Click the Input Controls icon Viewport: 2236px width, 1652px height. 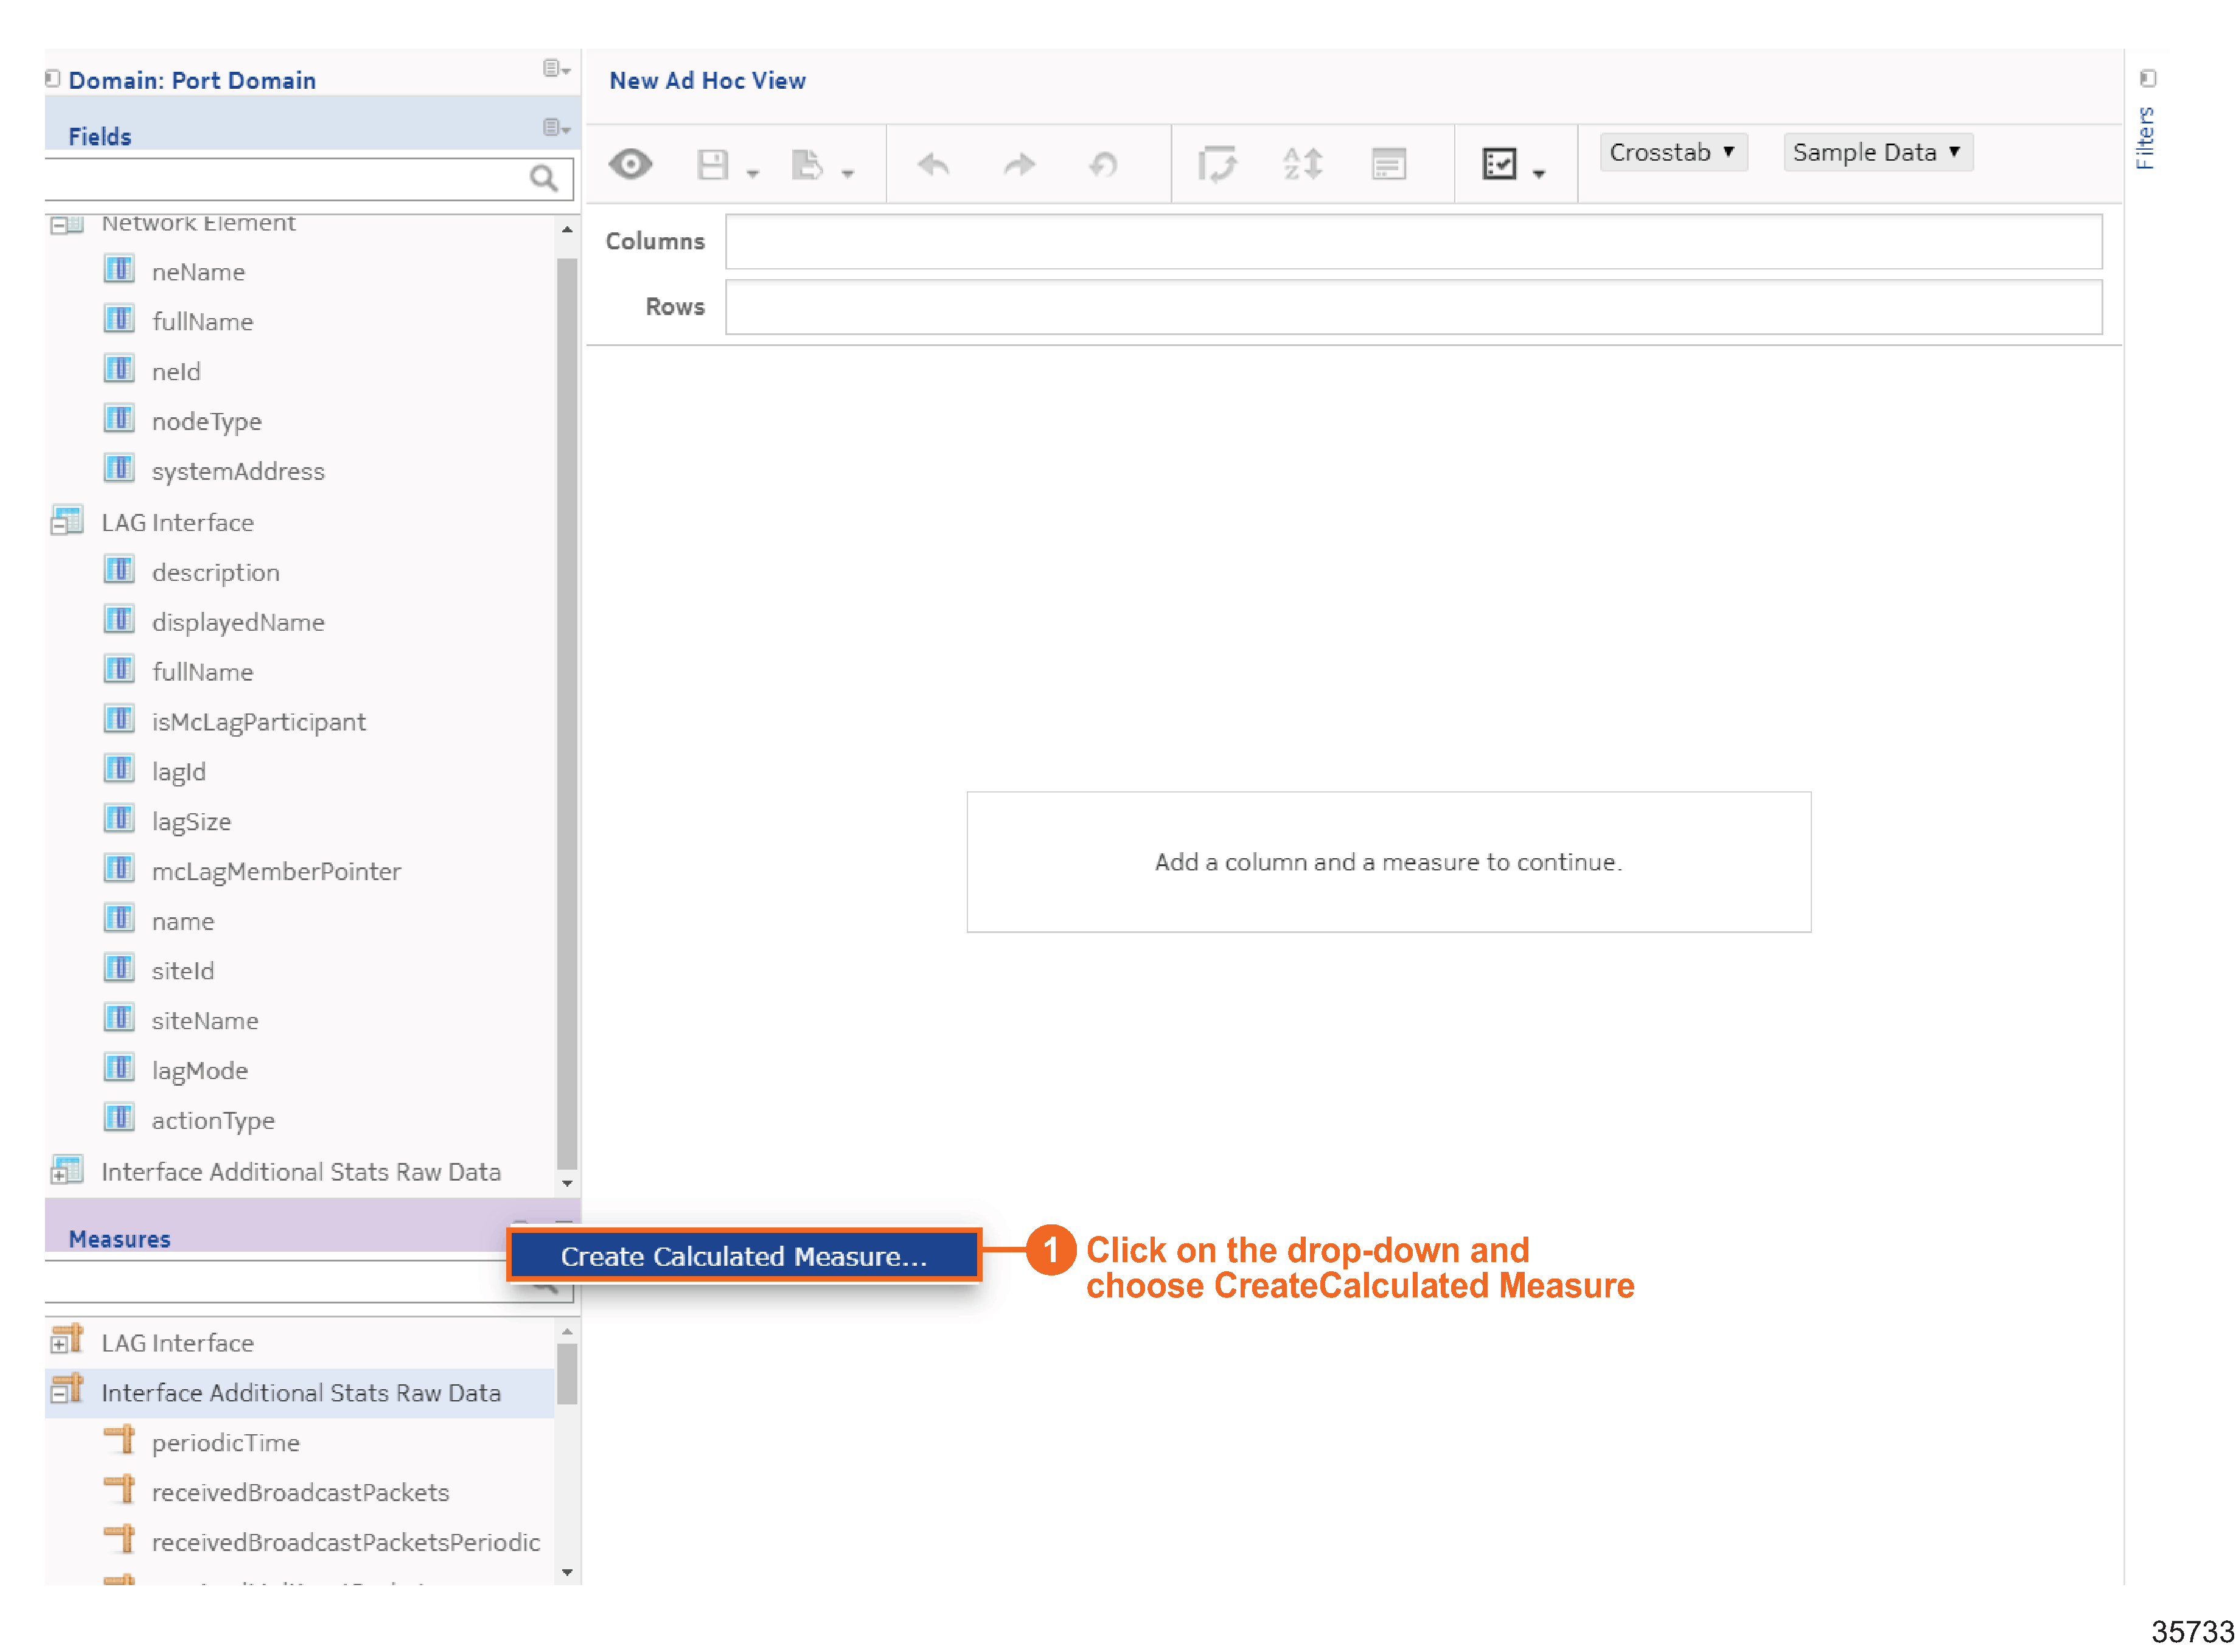pyautogui.click(x=1388, y=164)
